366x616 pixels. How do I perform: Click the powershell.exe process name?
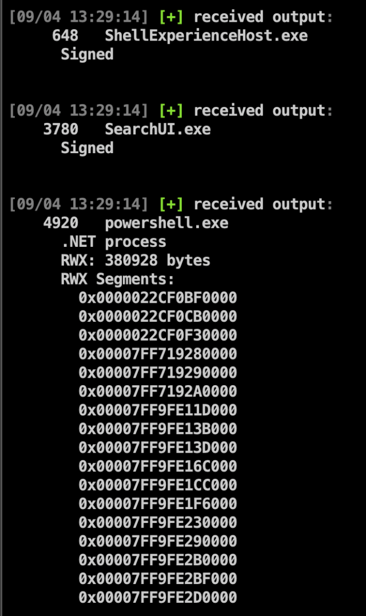click(x=166, y=223)
